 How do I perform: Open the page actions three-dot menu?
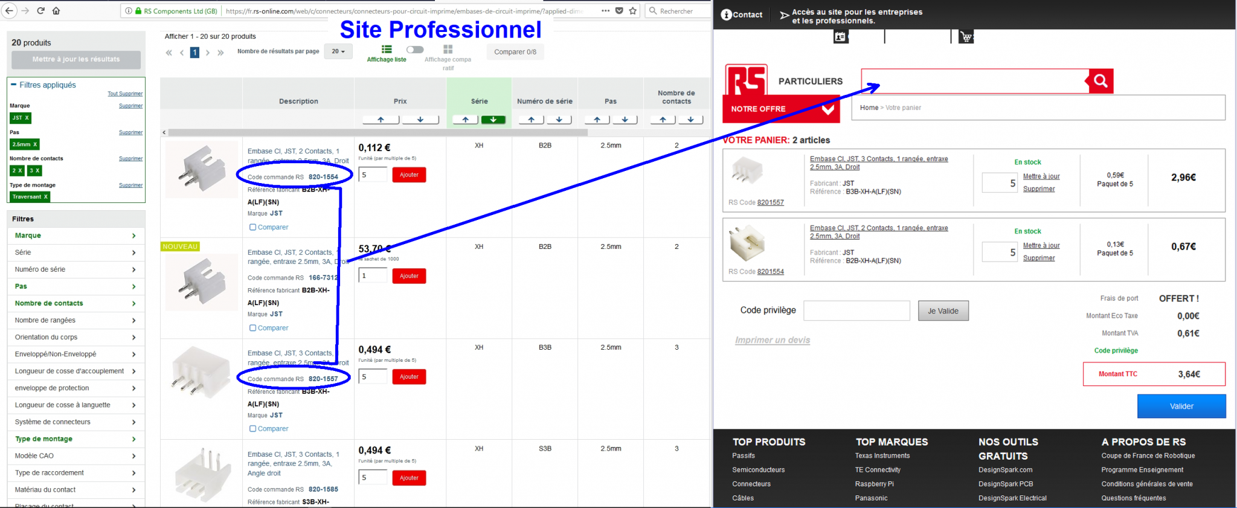(605, 11)
